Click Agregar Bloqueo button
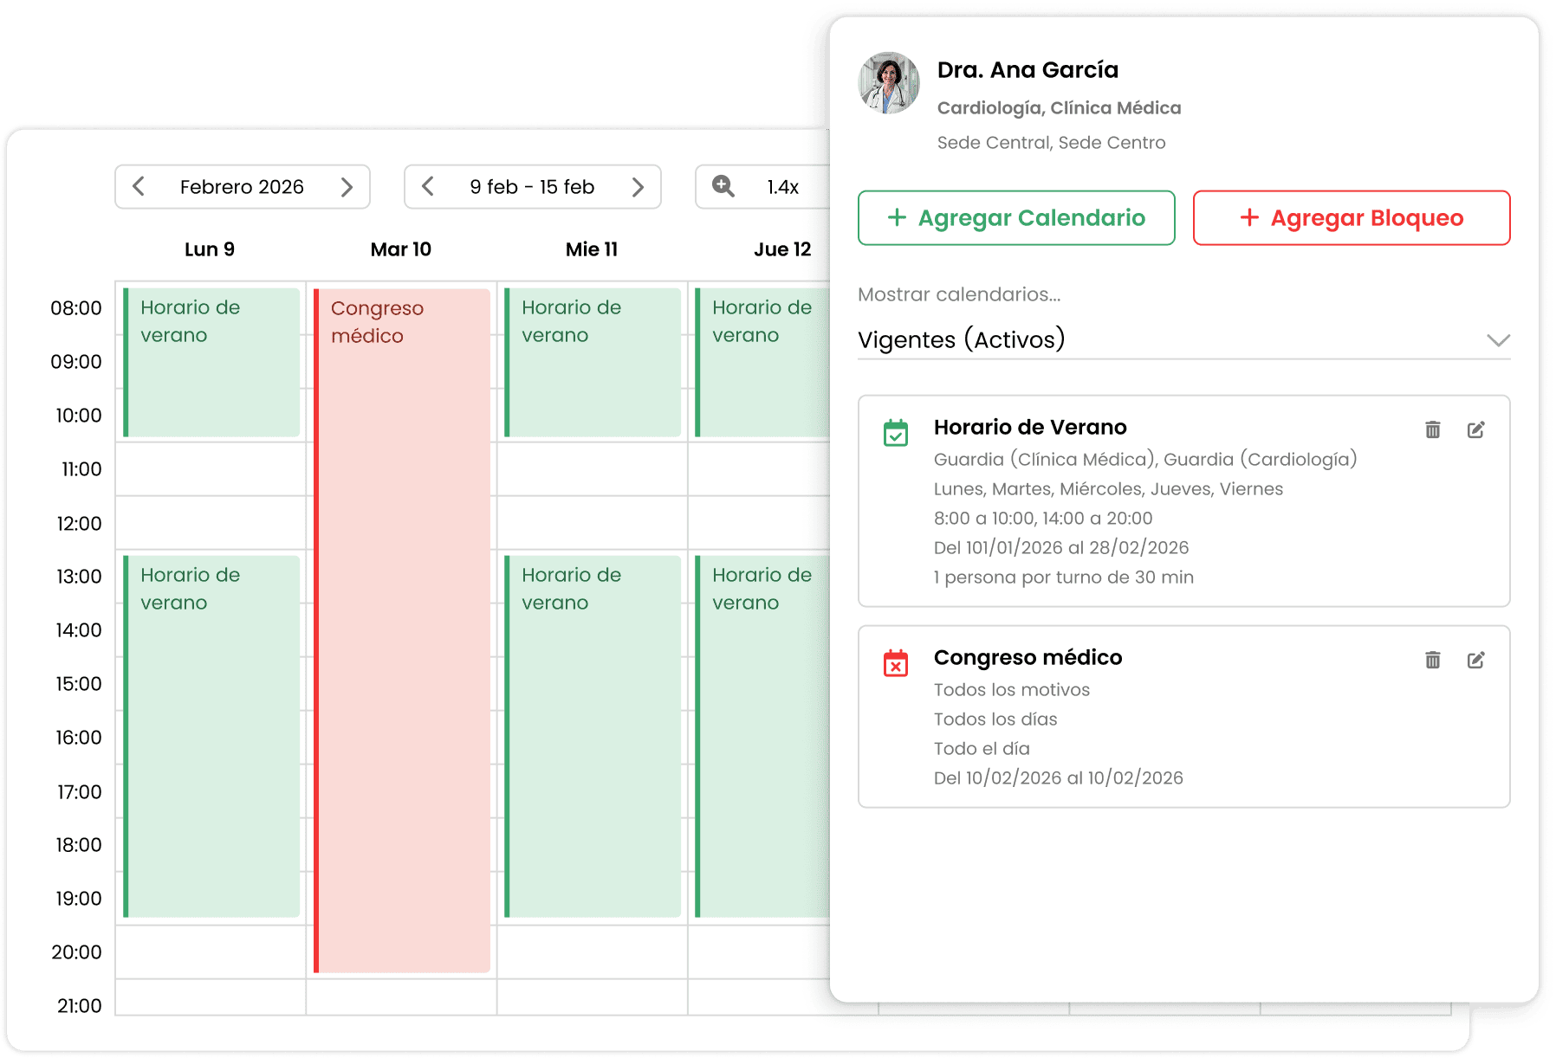The width and height of the screenshot is (1556, 1058). [1351, 218]
